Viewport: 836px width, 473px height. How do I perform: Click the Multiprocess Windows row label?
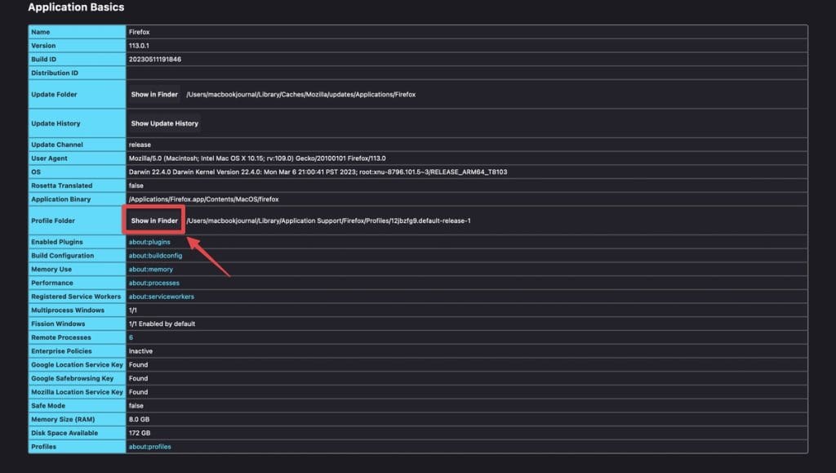(x=68, y=310)
